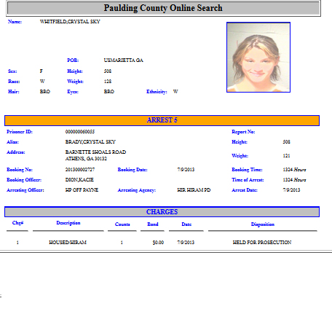Click the $0.00 bond amount
The width and height of the screenshot is (332, 309).
coord(158,243)
